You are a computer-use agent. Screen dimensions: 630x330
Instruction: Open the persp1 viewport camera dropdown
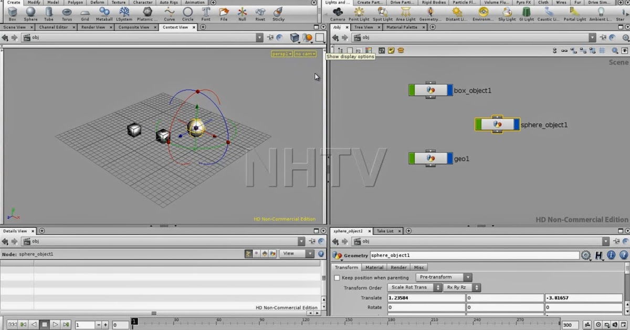281,53
